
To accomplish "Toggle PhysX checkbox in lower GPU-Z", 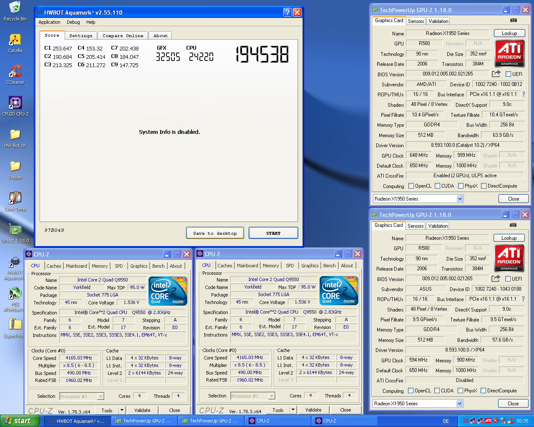I will pos(460,391).
